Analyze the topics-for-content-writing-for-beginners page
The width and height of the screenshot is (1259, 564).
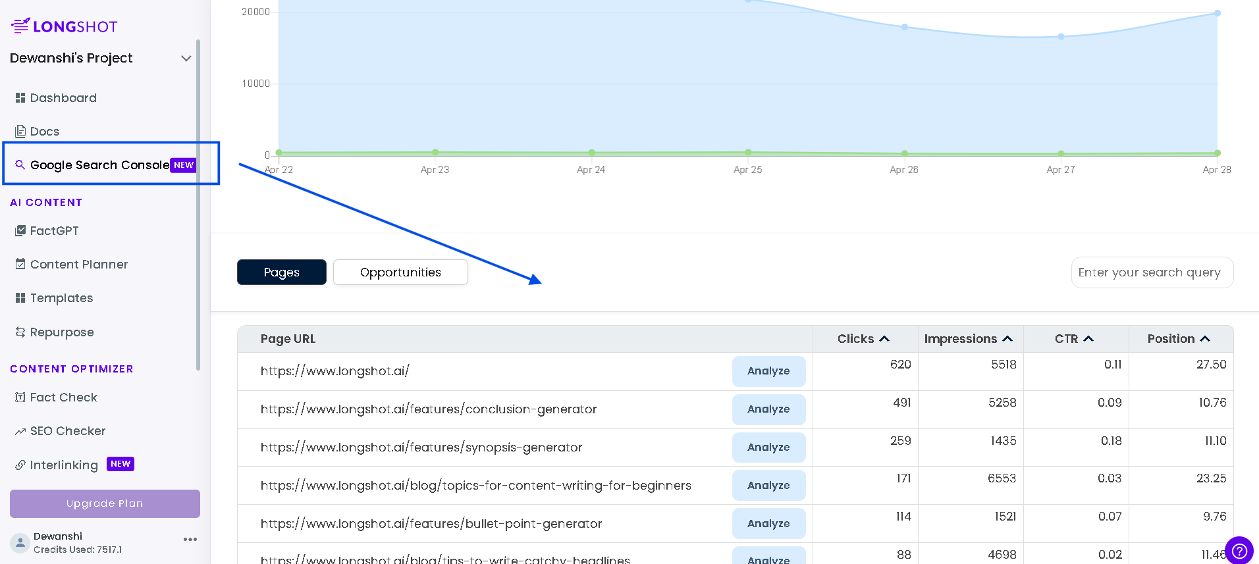coord(768,486)
